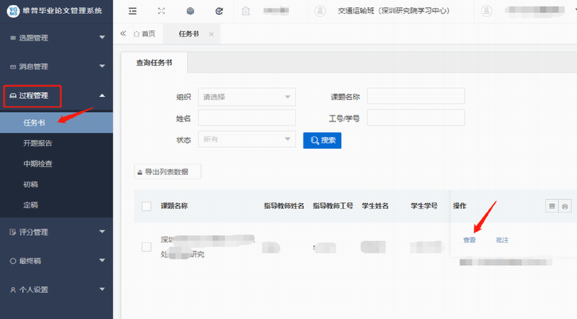
Task: Click the blue 搜索 button
Action: click(x=322, y=140)
